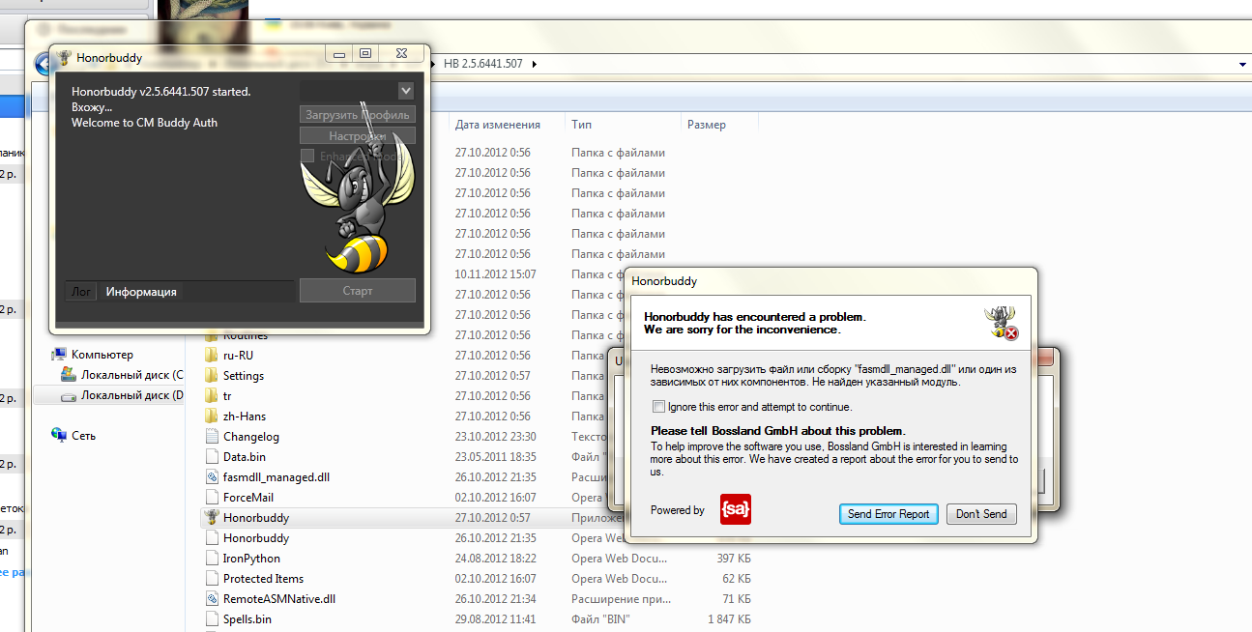Toggle the Enhanced Mode checkbox in Honorbuddy

tap(307, 156)
